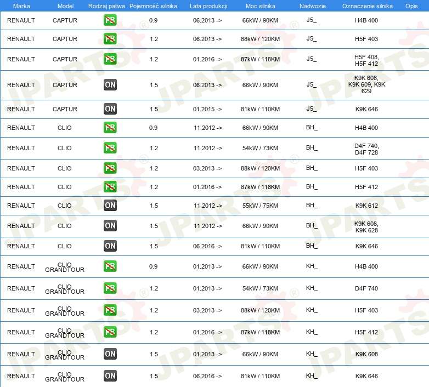
Task: Click the BH_ body code in H4B 400 row
Action: click(312, 127)
